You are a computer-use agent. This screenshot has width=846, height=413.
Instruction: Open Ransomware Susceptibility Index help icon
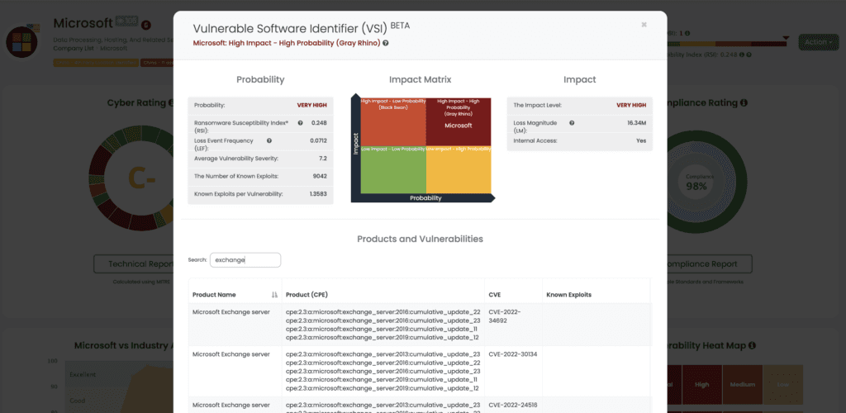(x=300, y=123)
